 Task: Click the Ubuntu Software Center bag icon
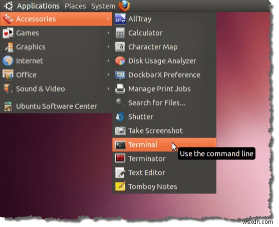(x=8, y=106)
